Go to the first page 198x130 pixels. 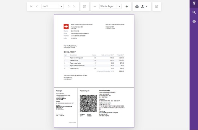31,6
